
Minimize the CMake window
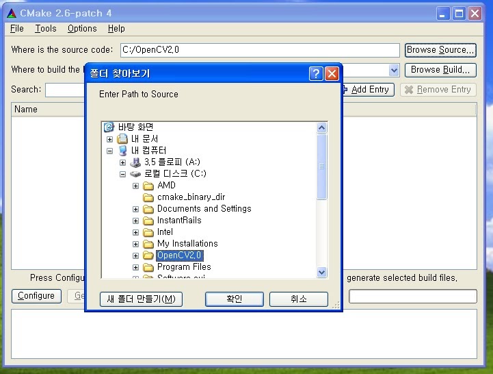(x=442, y=14)
